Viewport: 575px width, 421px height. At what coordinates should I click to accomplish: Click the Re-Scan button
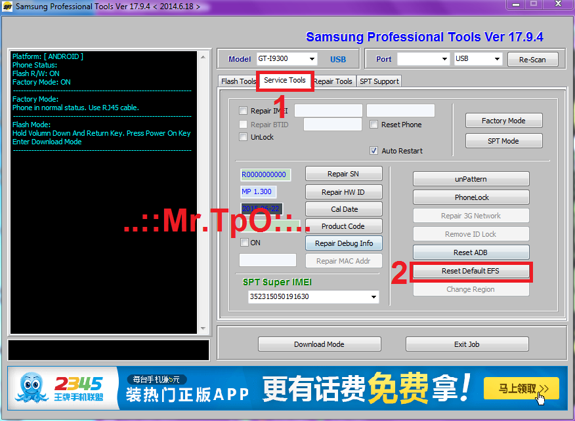tap(532, 60)
